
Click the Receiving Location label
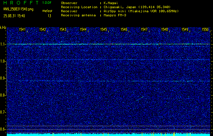click(x=79, y=7)
